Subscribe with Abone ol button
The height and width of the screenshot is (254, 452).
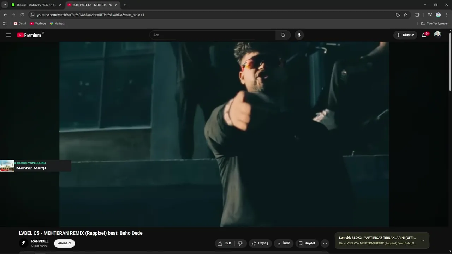pyautogui.click(x=65, y=243)
